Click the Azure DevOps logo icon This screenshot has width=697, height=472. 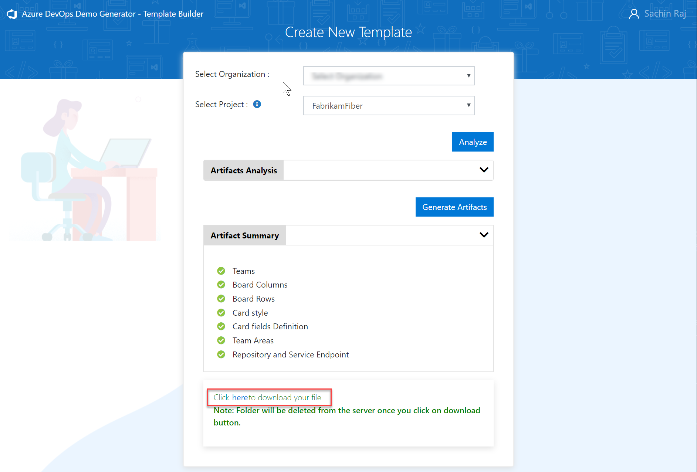tap(12, 14)
